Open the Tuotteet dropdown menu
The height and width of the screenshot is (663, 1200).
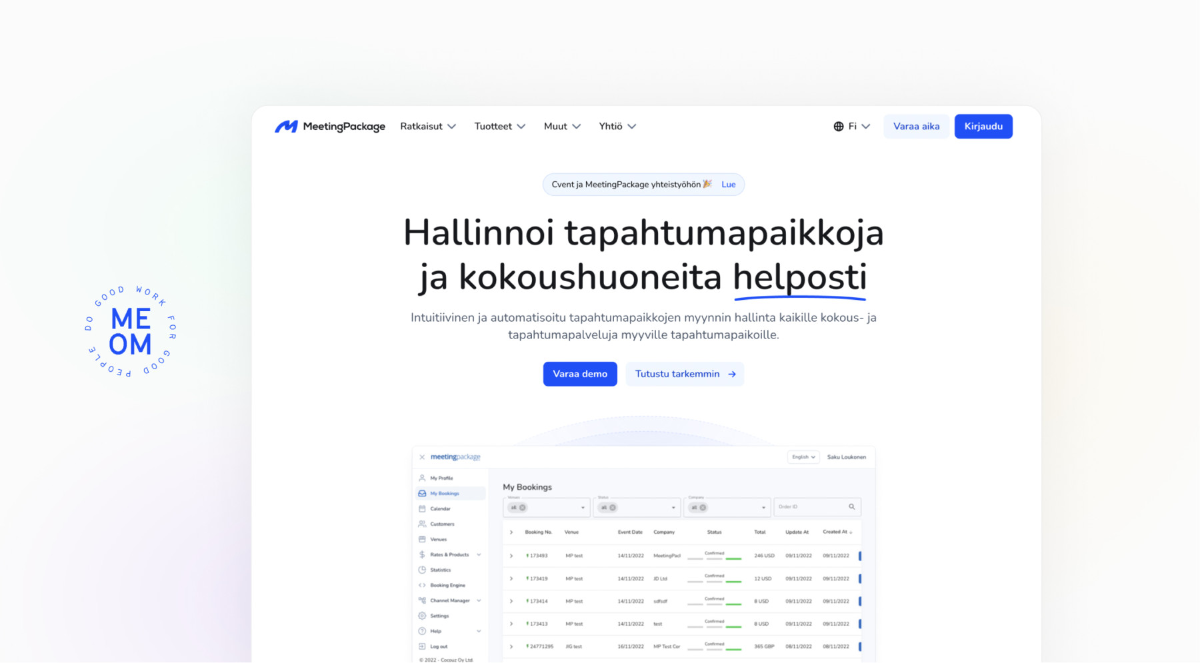click(500, 127)
